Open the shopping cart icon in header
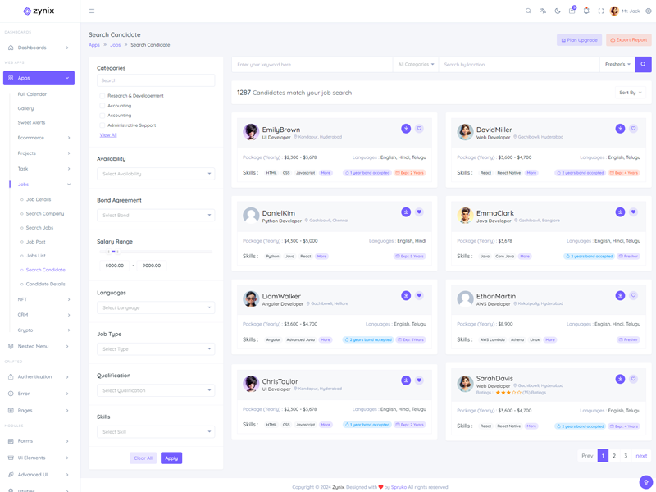Screen dimensions: 656x492 (x=572, y=11)
